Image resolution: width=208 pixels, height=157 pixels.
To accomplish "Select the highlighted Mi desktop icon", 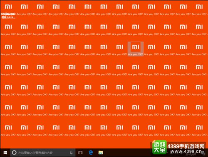I will [136, 49].
